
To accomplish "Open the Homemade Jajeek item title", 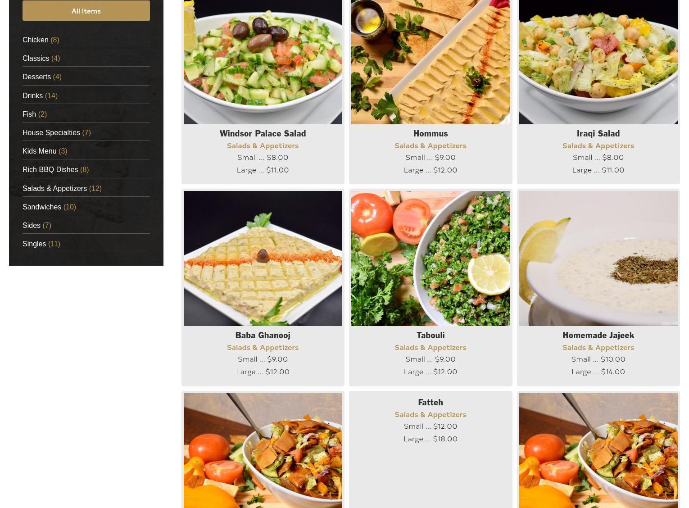I will [x=598, y=335].
